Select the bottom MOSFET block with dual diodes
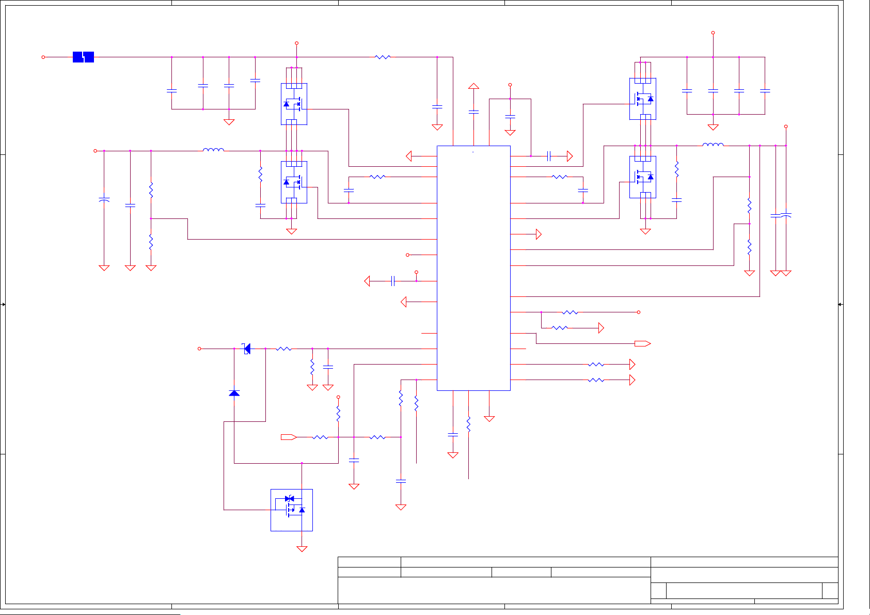The height and width of the screenshot is (615, 870). click(x=292, y=510)
